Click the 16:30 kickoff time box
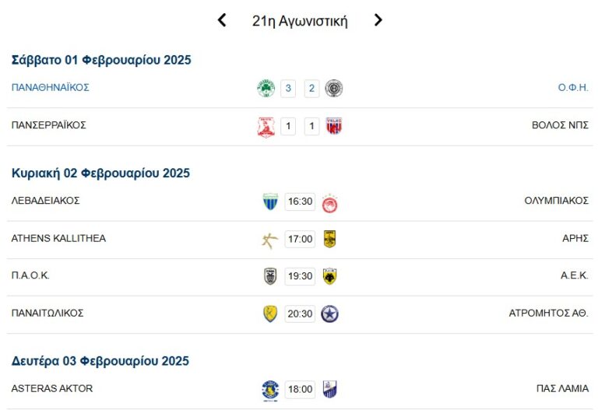This screenshot has width=598, height=410. [x=300, y=201]
